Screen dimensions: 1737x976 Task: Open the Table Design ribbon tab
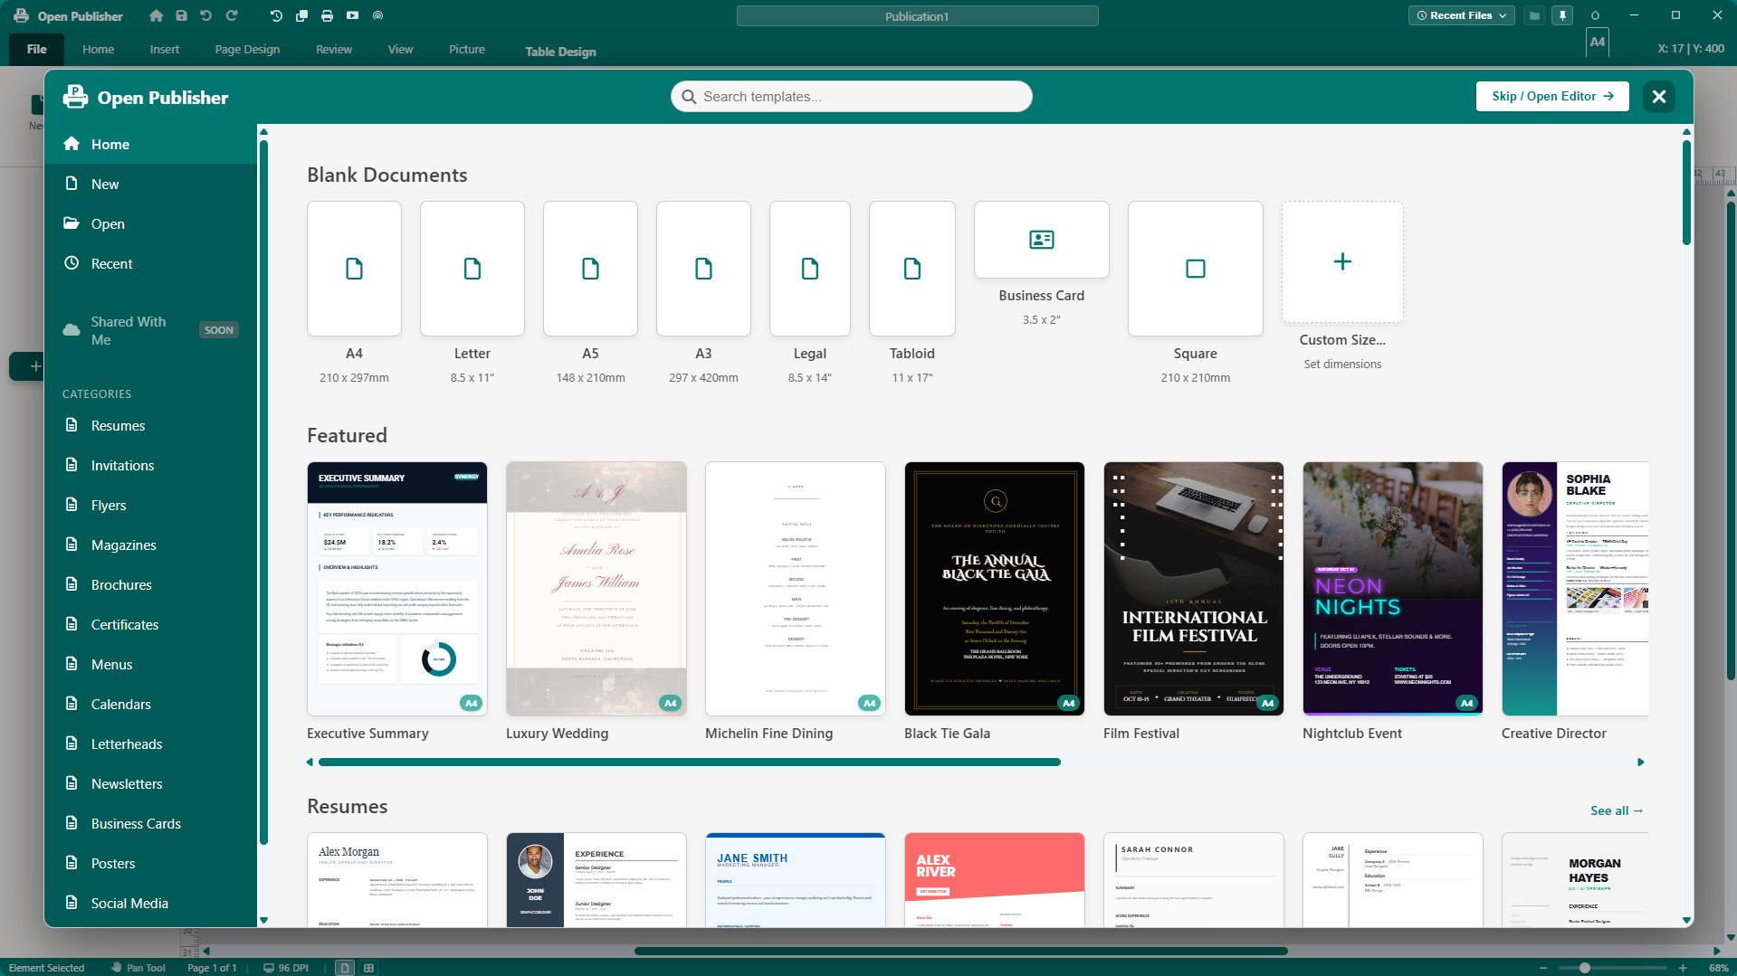point(560,52)
